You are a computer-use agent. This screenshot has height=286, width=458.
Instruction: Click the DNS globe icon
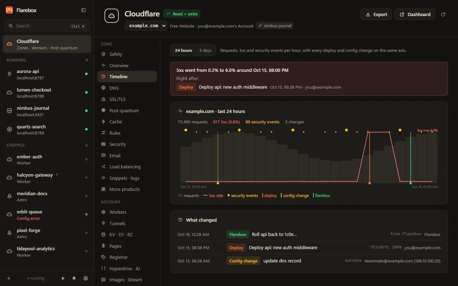coord(103,88)
